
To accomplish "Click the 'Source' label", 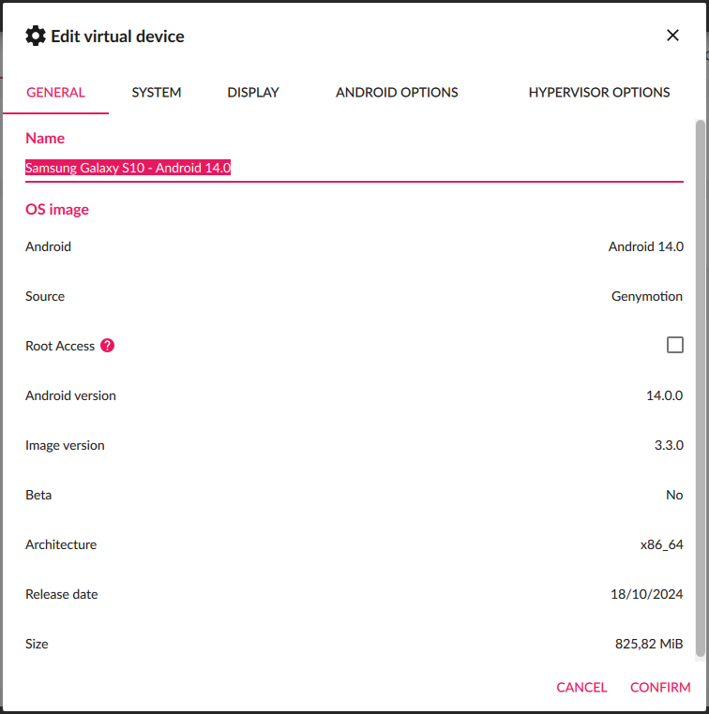I will coord(45,296).
